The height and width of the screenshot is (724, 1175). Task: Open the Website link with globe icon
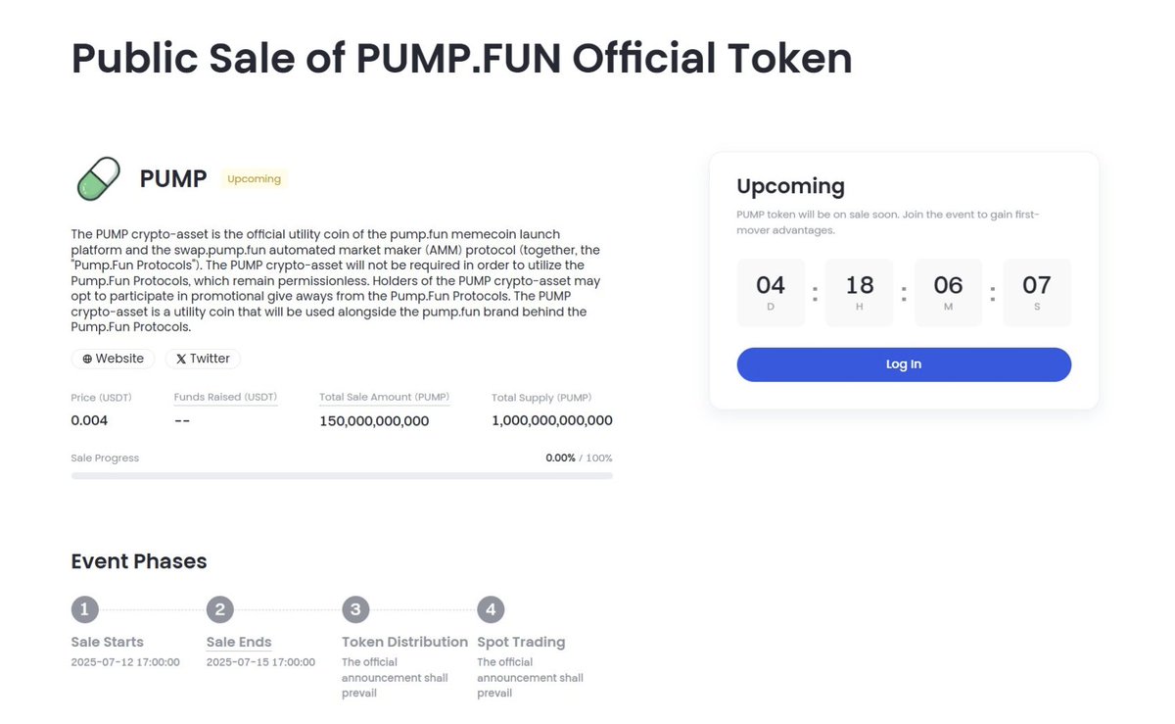113,359
